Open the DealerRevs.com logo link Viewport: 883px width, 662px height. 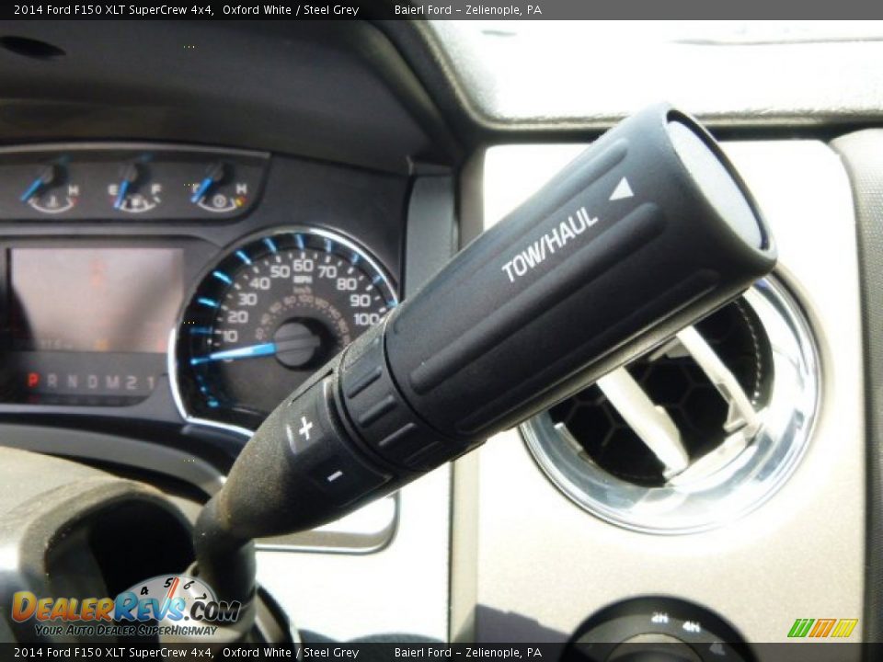click(124, 610)
